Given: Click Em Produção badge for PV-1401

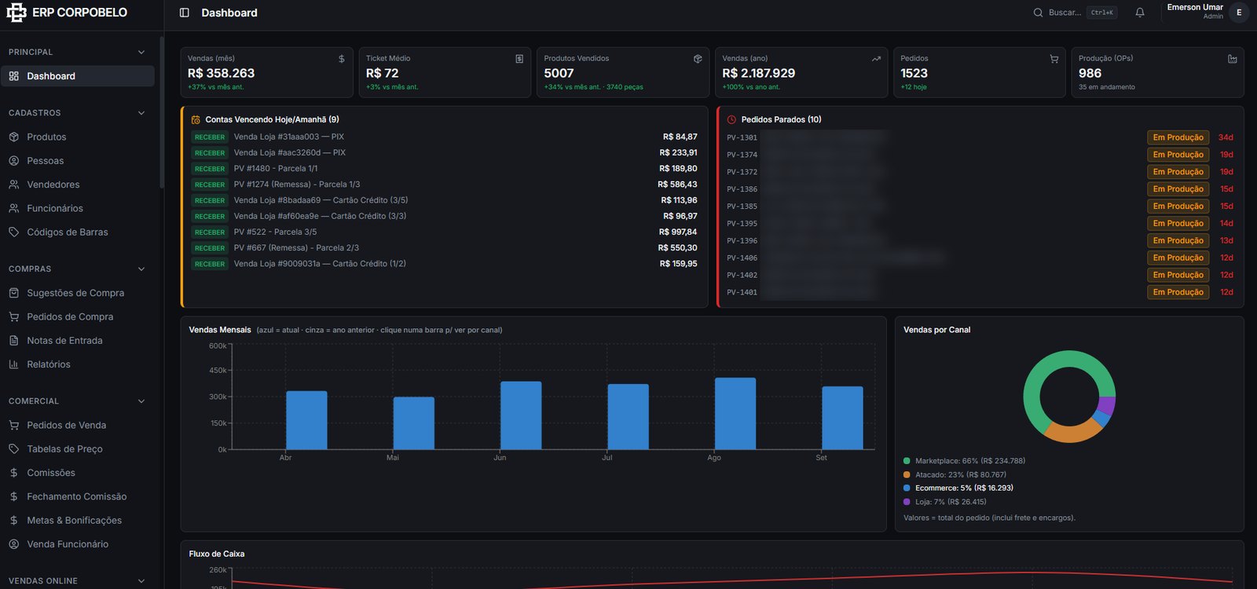Looking at the screenshot, I should coord(1178,292).
